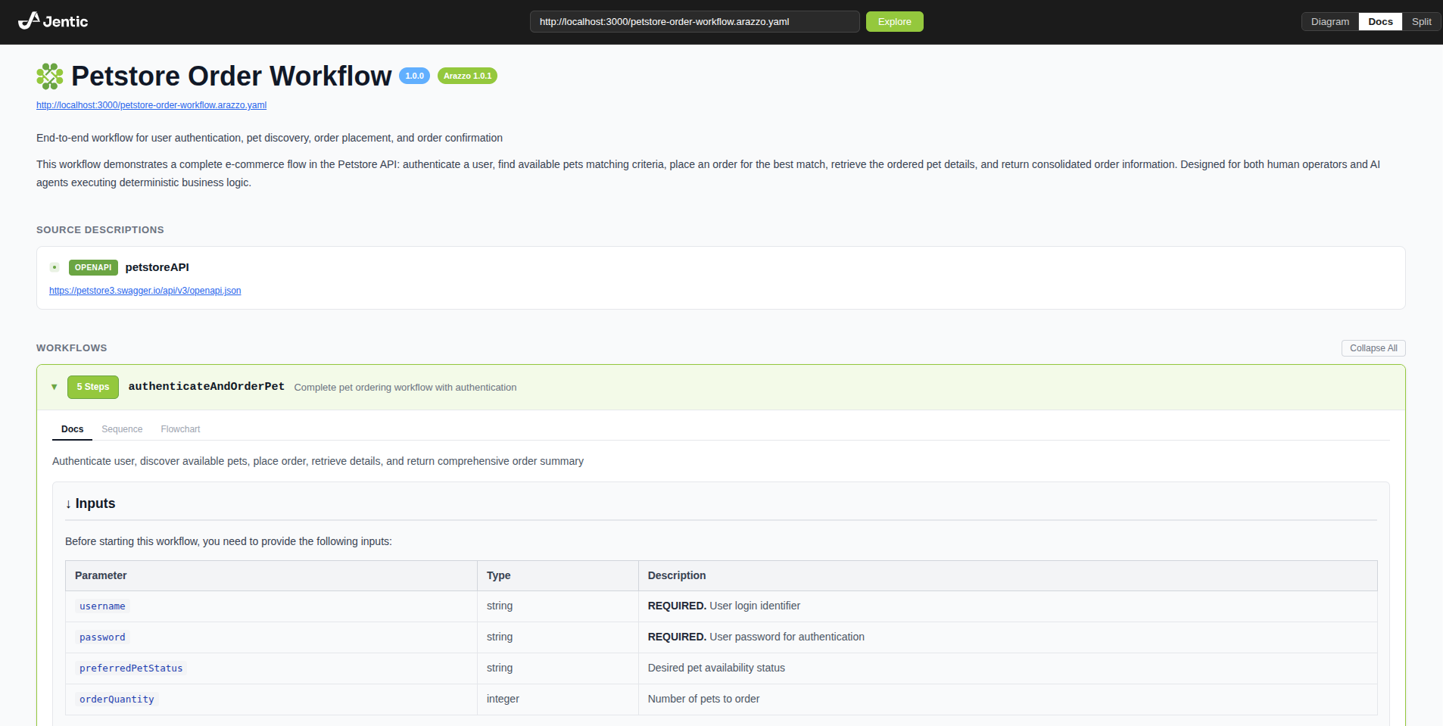Switch to the Diagram view
Viewport: 1443px width, 726px height.
1329,21
